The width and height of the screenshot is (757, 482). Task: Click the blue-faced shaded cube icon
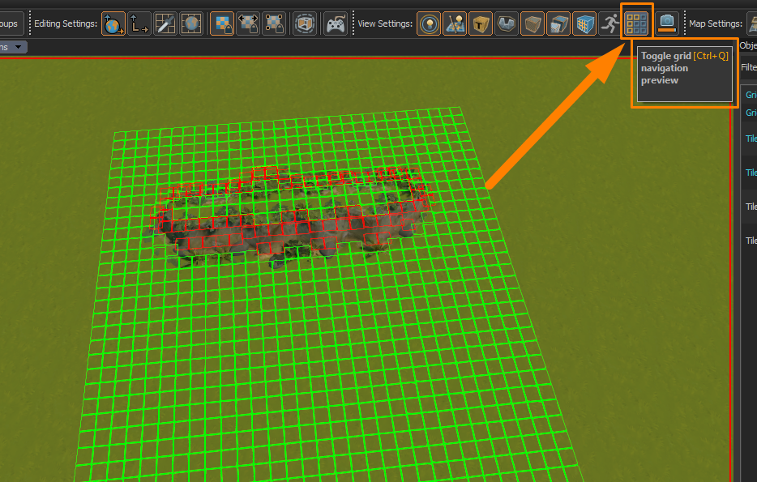tap(558, 24)
